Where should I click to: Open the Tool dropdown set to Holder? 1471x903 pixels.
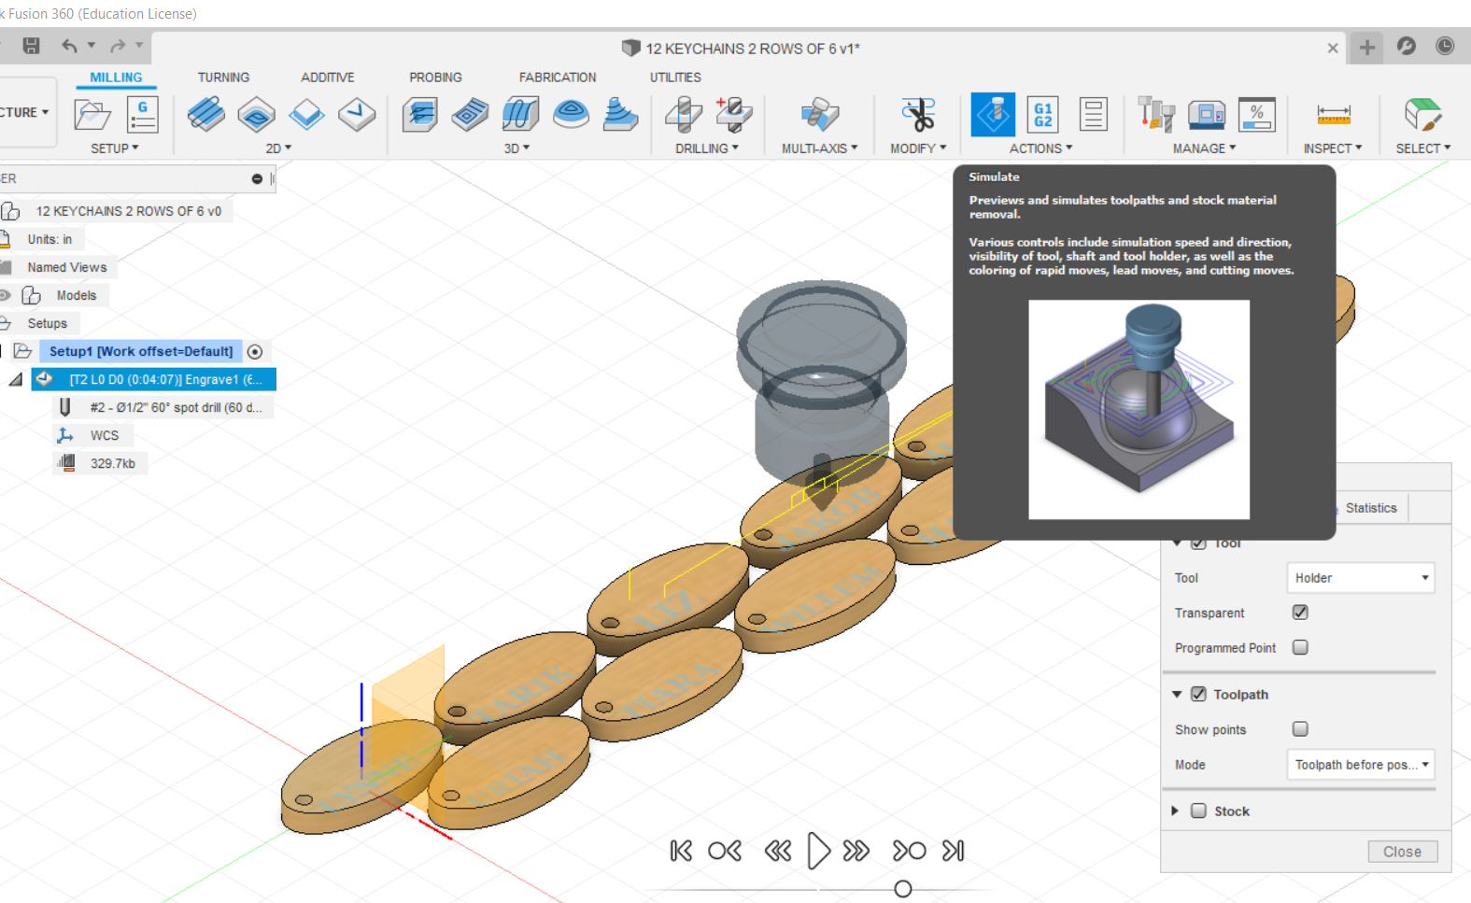[x=1361, y=578]
